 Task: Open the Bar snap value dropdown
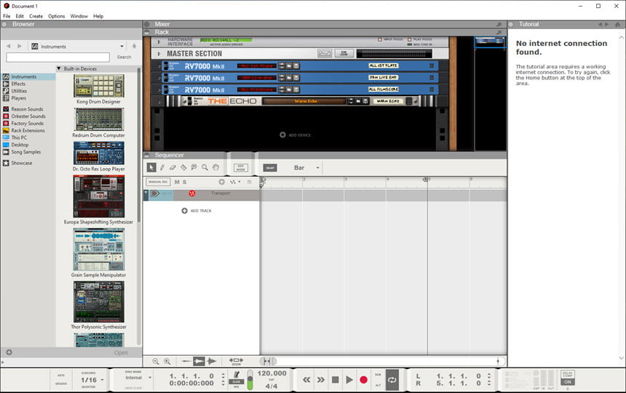coord(318,168)
